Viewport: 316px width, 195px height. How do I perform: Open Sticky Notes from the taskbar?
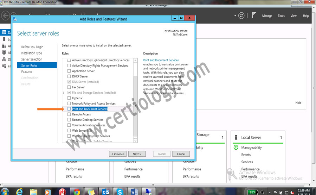tap(91, 192)
